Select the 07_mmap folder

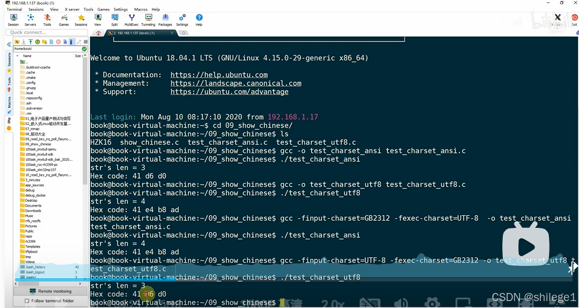(29, 129)
